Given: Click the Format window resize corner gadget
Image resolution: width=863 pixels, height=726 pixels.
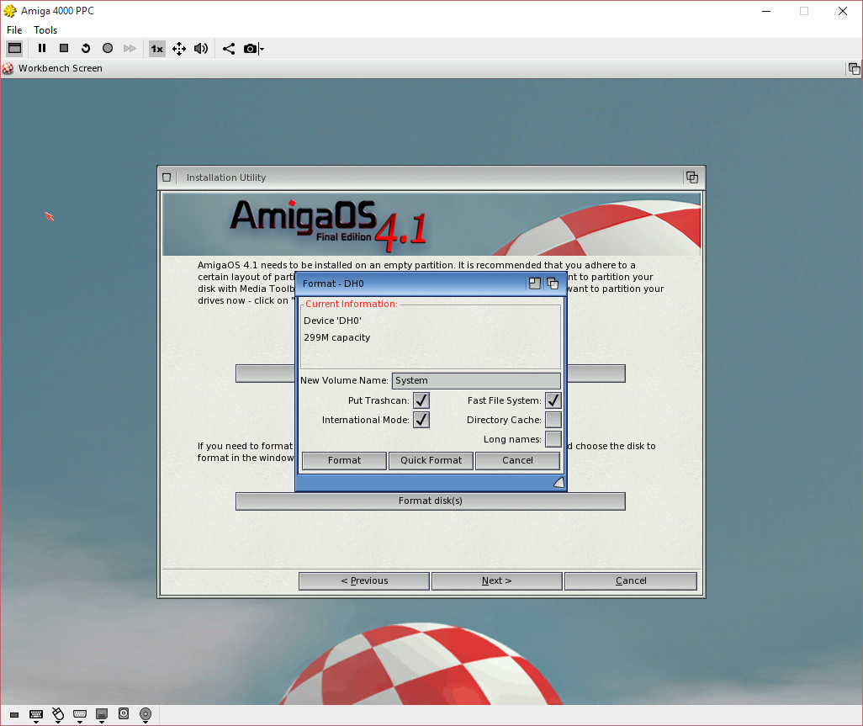Looking at the screenshot, I should (559, 483).
